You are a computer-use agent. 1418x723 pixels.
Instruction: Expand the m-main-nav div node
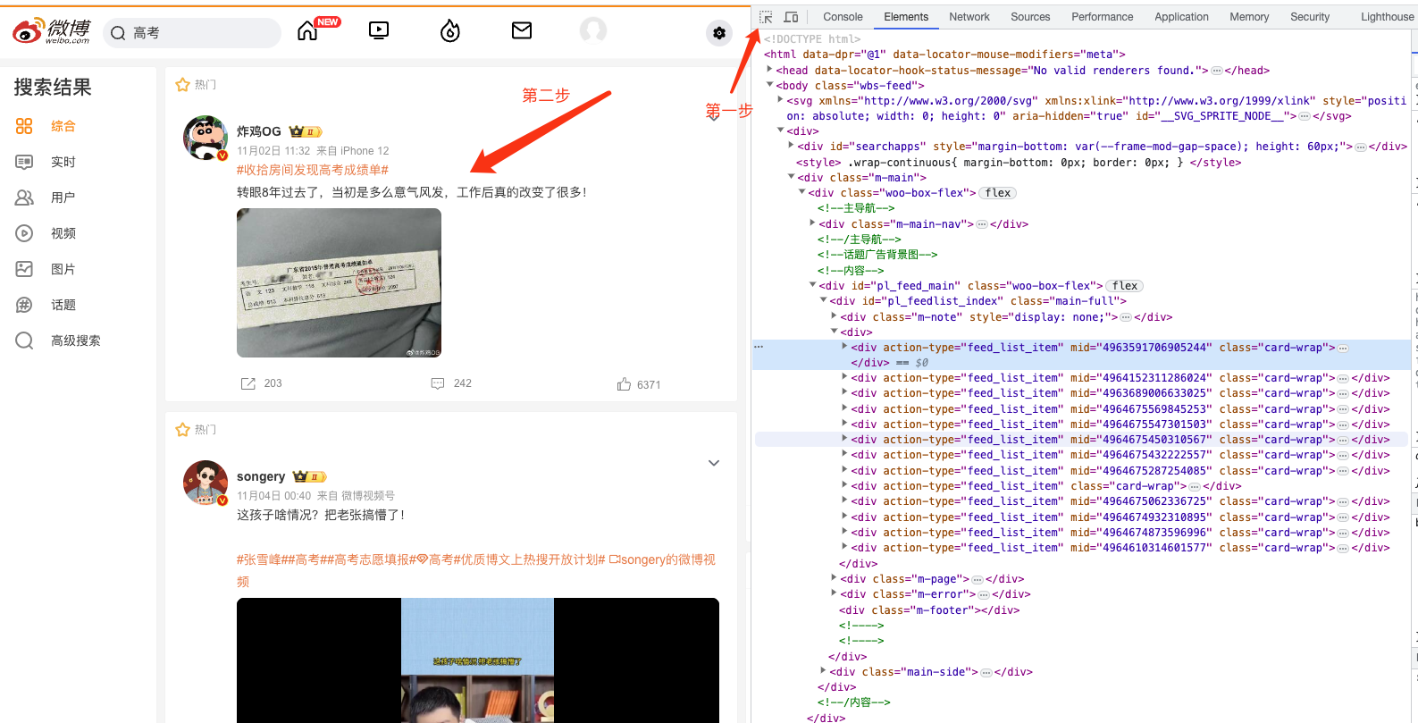coord(812,223)
